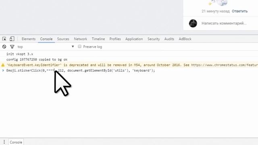
Task: Switch to the Network tab
Action: coord(81,39)
